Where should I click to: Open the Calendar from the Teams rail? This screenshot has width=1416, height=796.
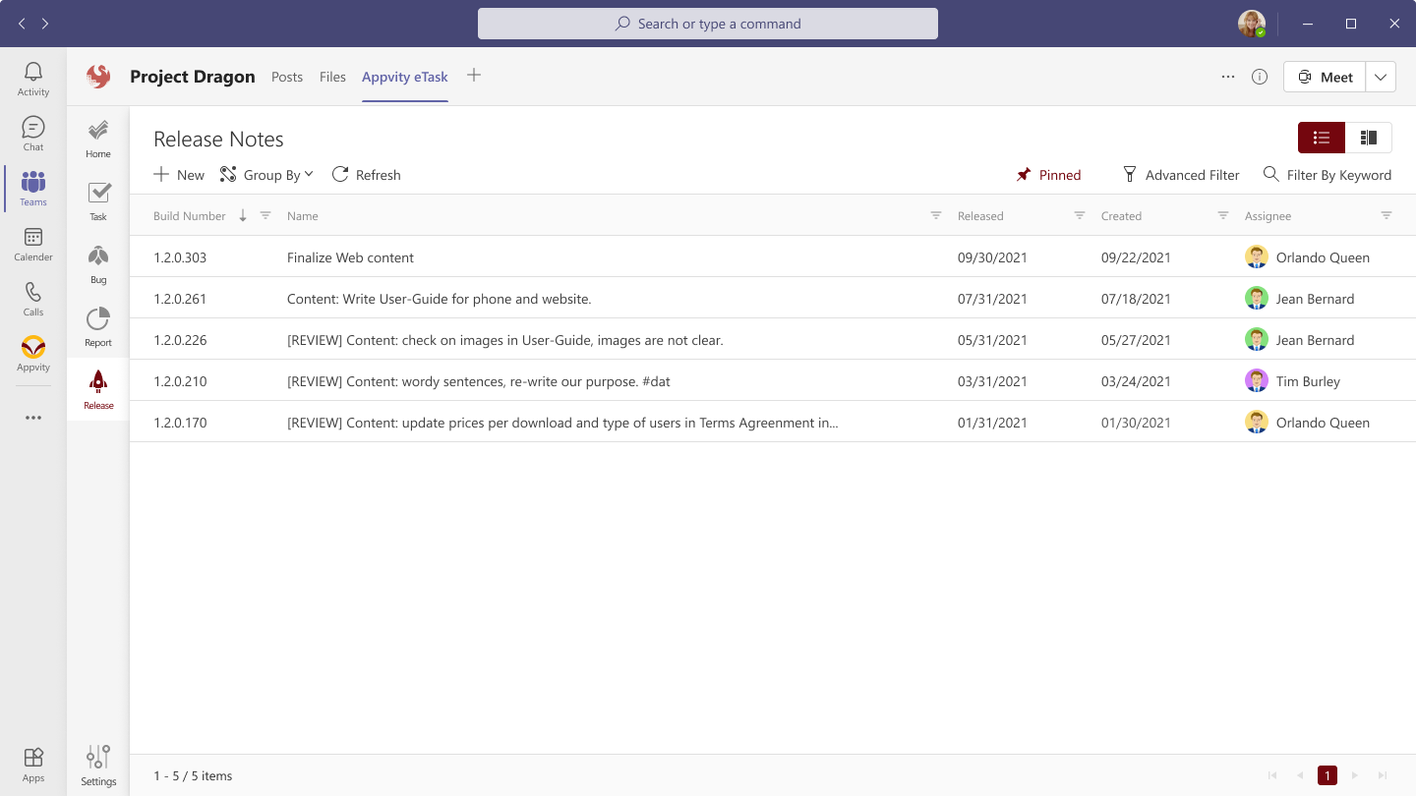[32, 245]
